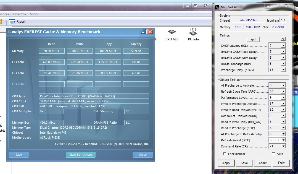The height and width of the screenshot is (174, 298).
Task: Select L1 Cache Read value 62689 MB/s
Action: click(51, 62)
